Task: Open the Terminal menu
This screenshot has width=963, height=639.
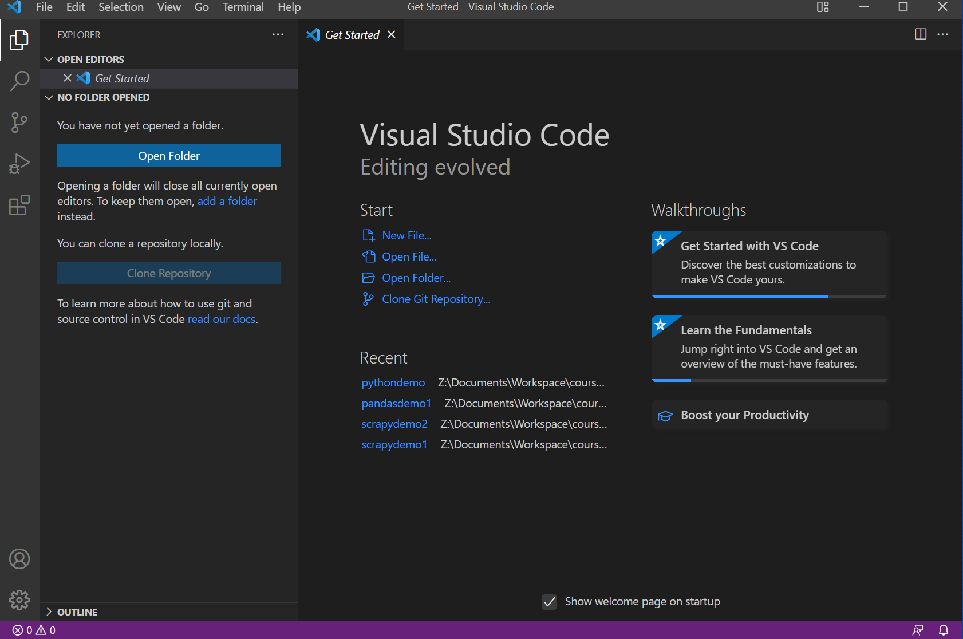Action: click(x=243, y=7)
